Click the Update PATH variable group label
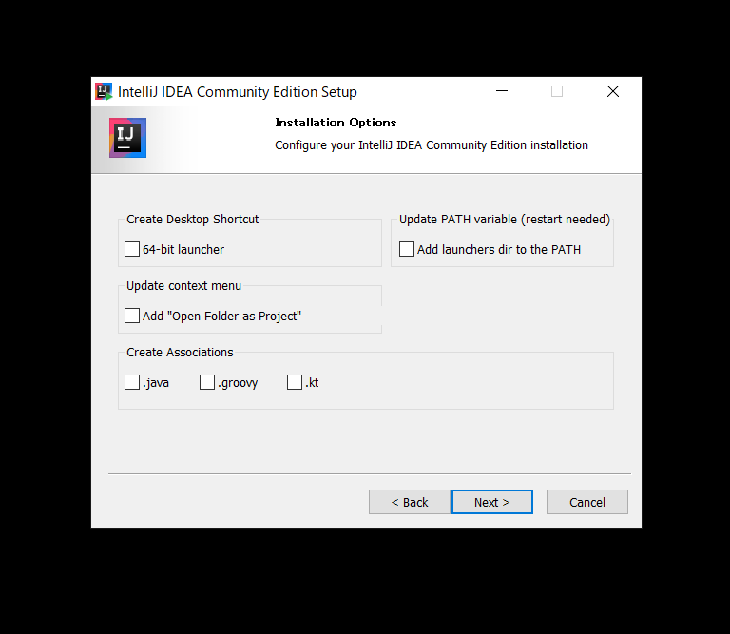Image resolution: width=730 pixels, height=634 pixels. [x=505, y=220]
